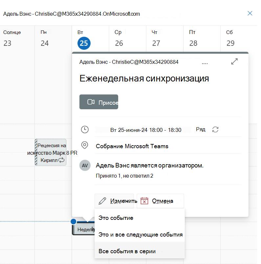The width and height of the screenshot is (261, 264).
Task: Click the camera icon on the join button
Action: click(91, 102)
